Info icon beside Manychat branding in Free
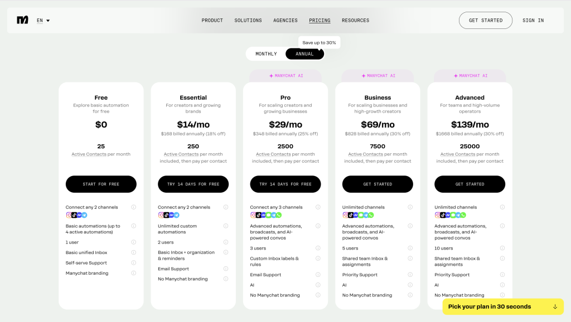Viewport: 571px width, 322px height. tap(134, 273)
